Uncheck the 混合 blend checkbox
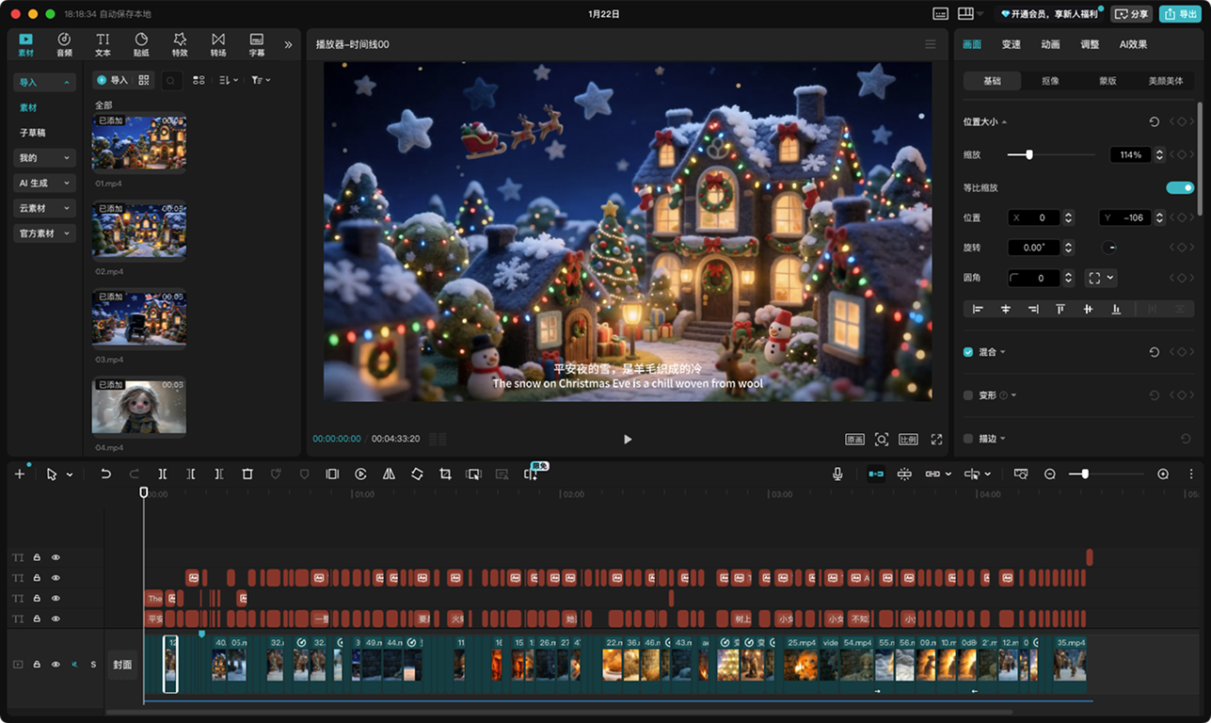 click(968, 352)
